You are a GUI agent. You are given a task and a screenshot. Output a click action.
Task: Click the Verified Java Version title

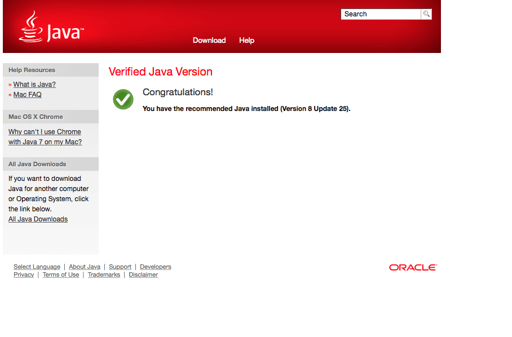coord(161,72)
